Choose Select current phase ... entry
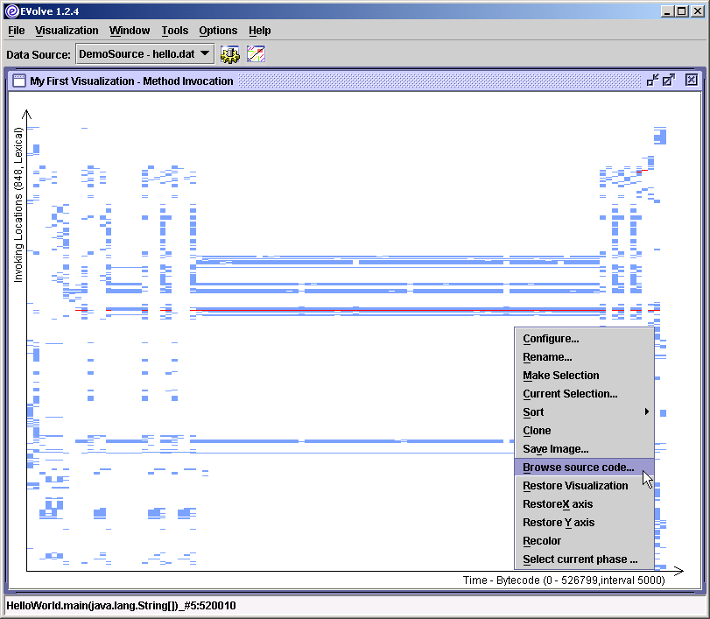710x619 pixels. 584,559
